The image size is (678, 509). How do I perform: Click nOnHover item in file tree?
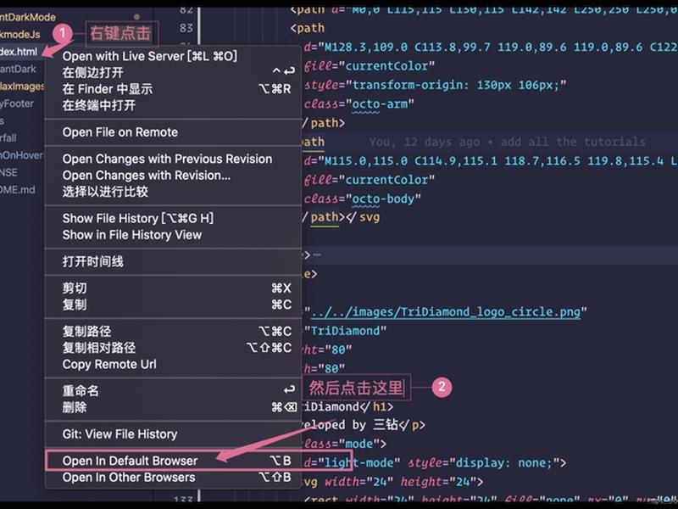(22, 155)
